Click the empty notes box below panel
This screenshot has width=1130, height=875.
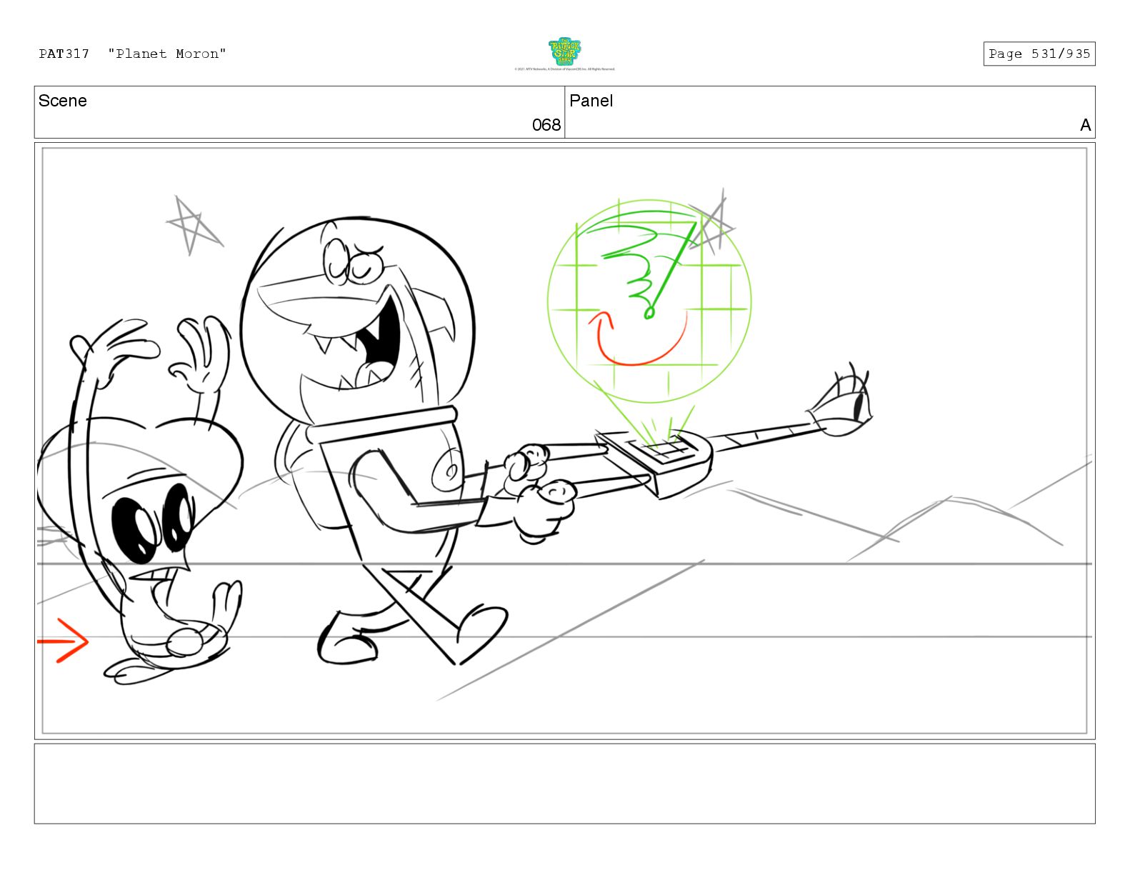point(564,784)
